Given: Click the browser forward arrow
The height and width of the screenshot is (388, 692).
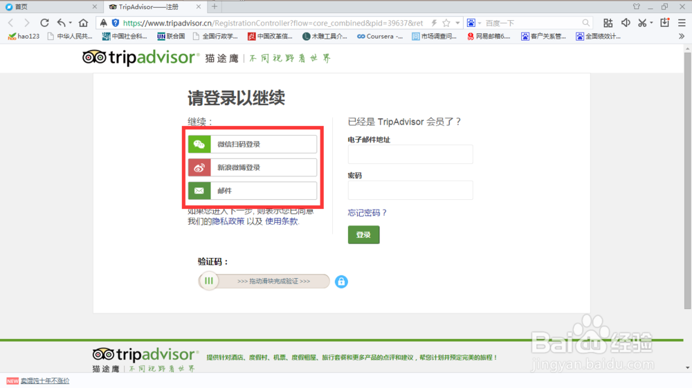Looking at the screenshot, I should (27, 23).
